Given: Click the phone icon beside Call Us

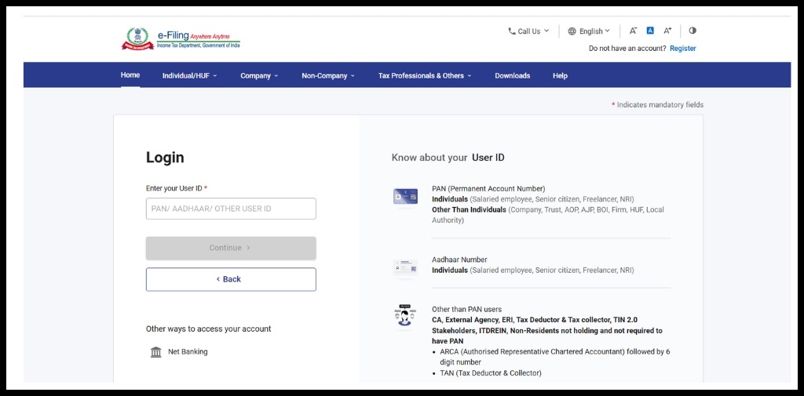Looking at the screenshot, I should pyautogui.click(x=511, y=31).
